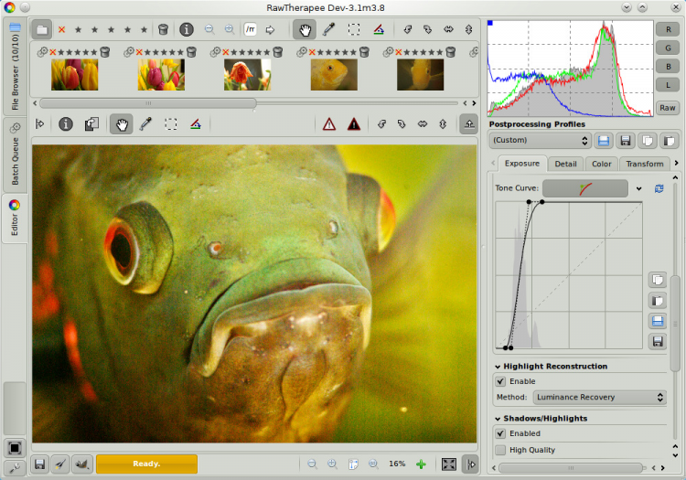Select the crop selection tool in the editor toolbar

tap(171, 124)
